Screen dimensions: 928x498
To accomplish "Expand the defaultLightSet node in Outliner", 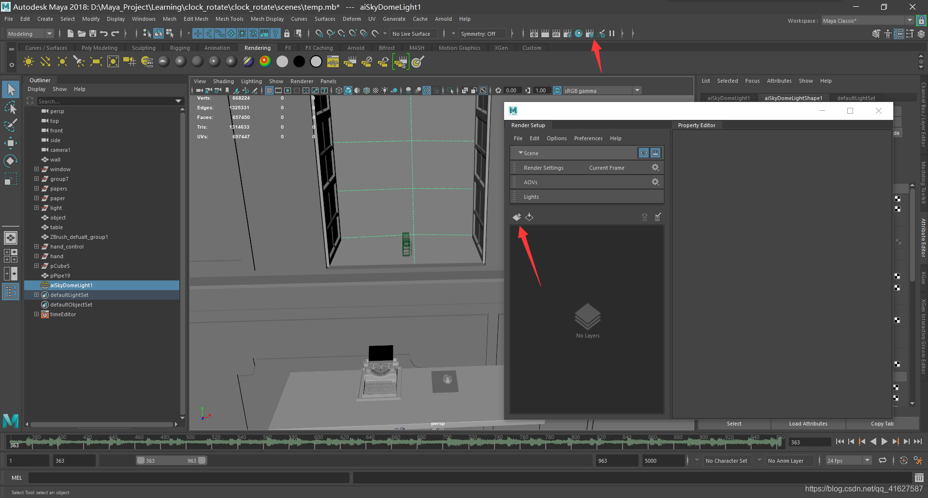I will coord(36,295).
